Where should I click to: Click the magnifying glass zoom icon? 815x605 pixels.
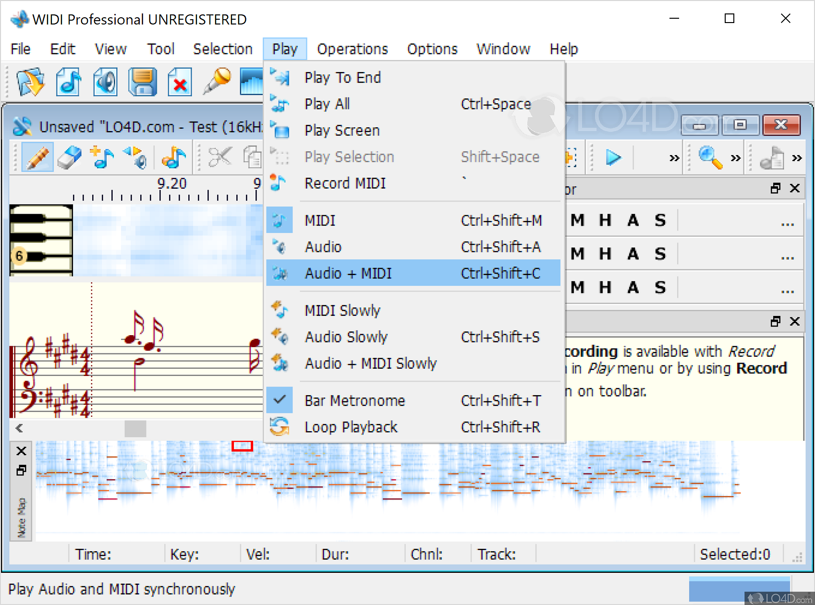click(710, 157)
